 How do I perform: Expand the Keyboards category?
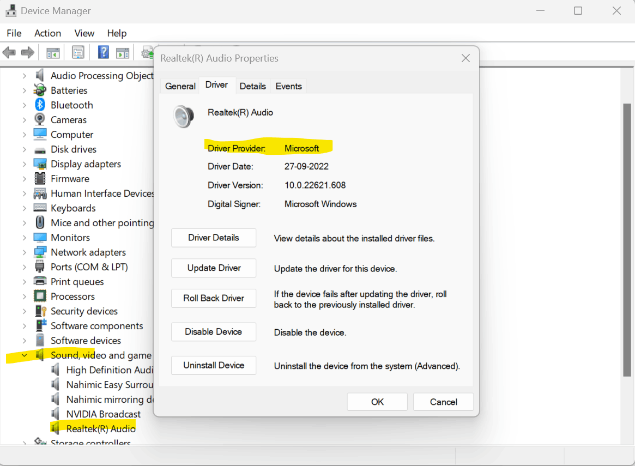click(x=25, y=208)
